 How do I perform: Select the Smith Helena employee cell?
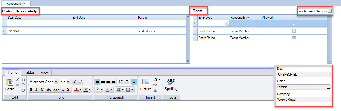click(x=213, y=31)
